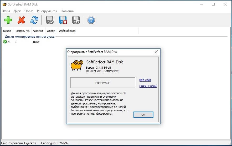Click the Смонтировано 1 дисков status text
232x146 pixels.
18,143
